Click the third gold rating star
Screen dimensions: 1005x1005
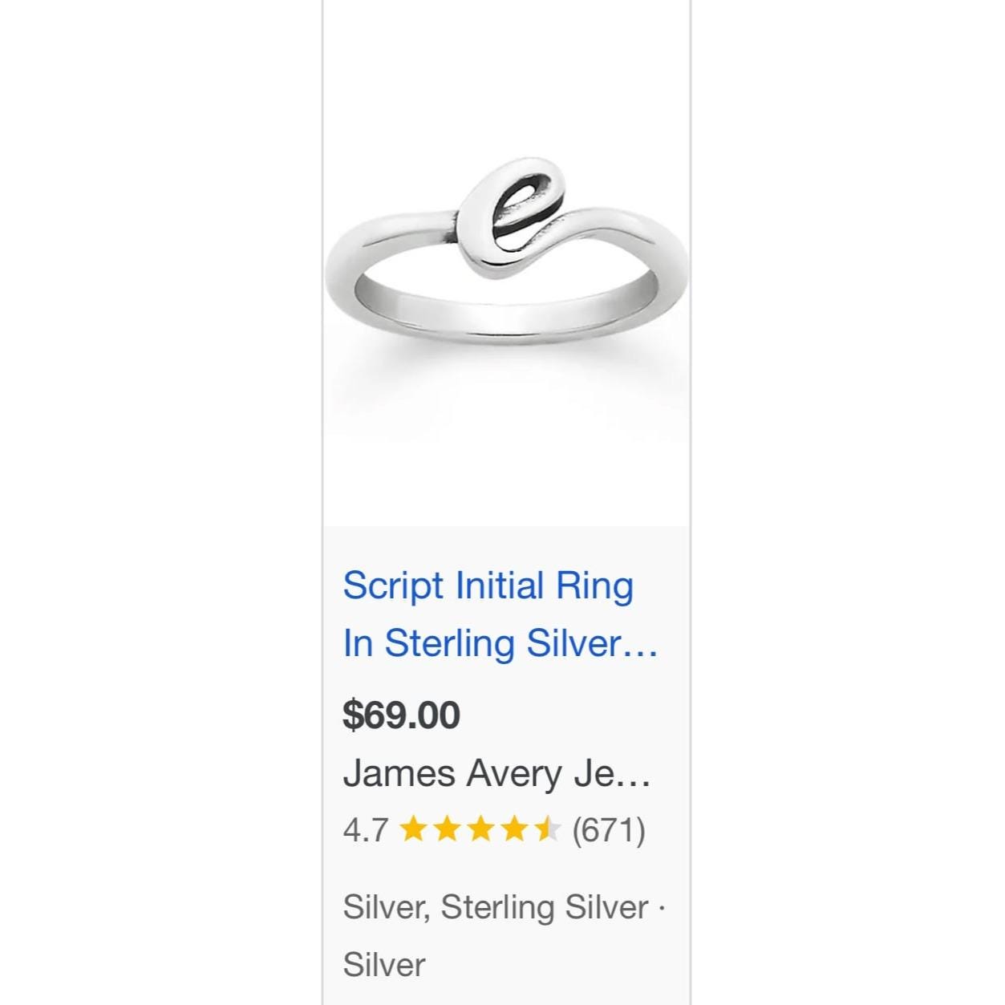pyautogui.click(x=480, y=829)
